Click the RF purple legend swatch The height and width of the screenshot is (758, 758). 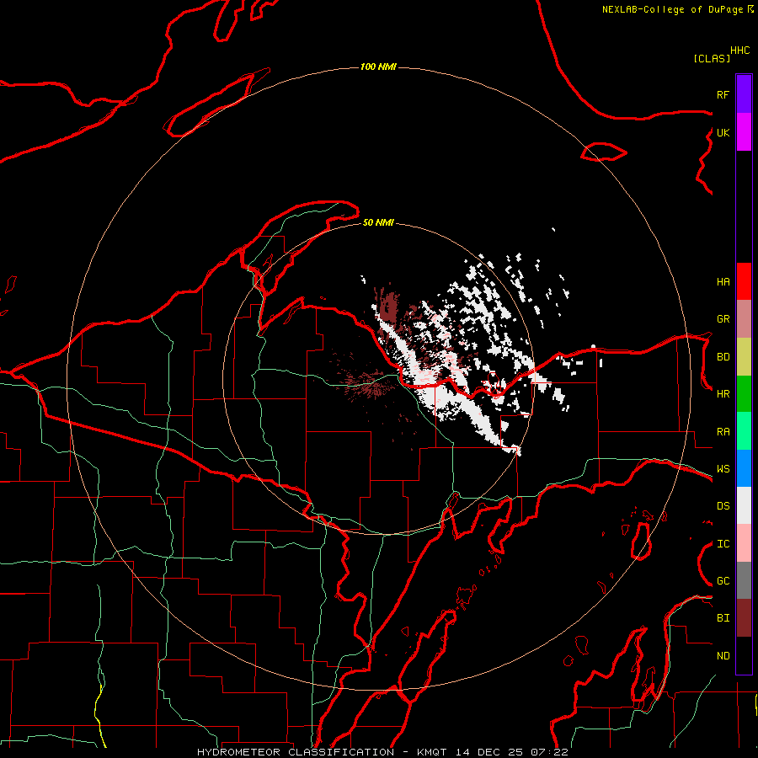coord(744,94)
